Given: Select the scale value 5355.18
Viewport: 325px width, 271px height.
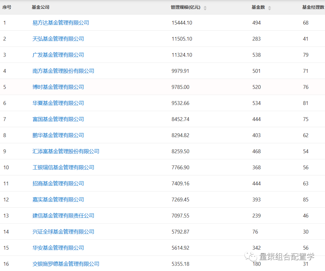Looking at the screenshot, I should [x=180, y=264].
